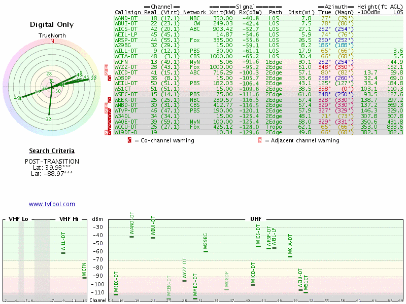Click the Lat: 39.93*** coordinate

(52, 168)
